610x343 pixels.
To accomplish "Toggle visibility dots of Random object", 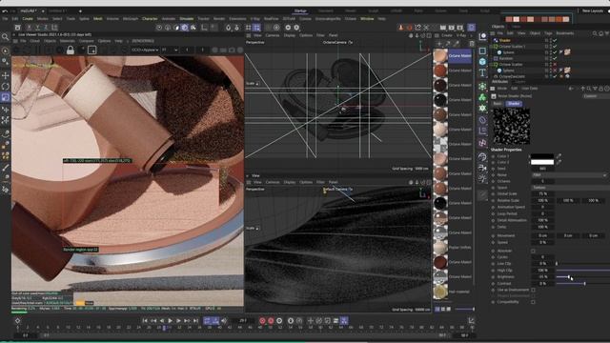I will [551, 58].
